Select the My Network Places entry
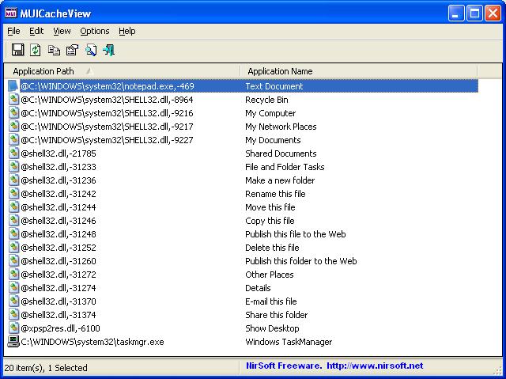 click(x=281, y=127)
